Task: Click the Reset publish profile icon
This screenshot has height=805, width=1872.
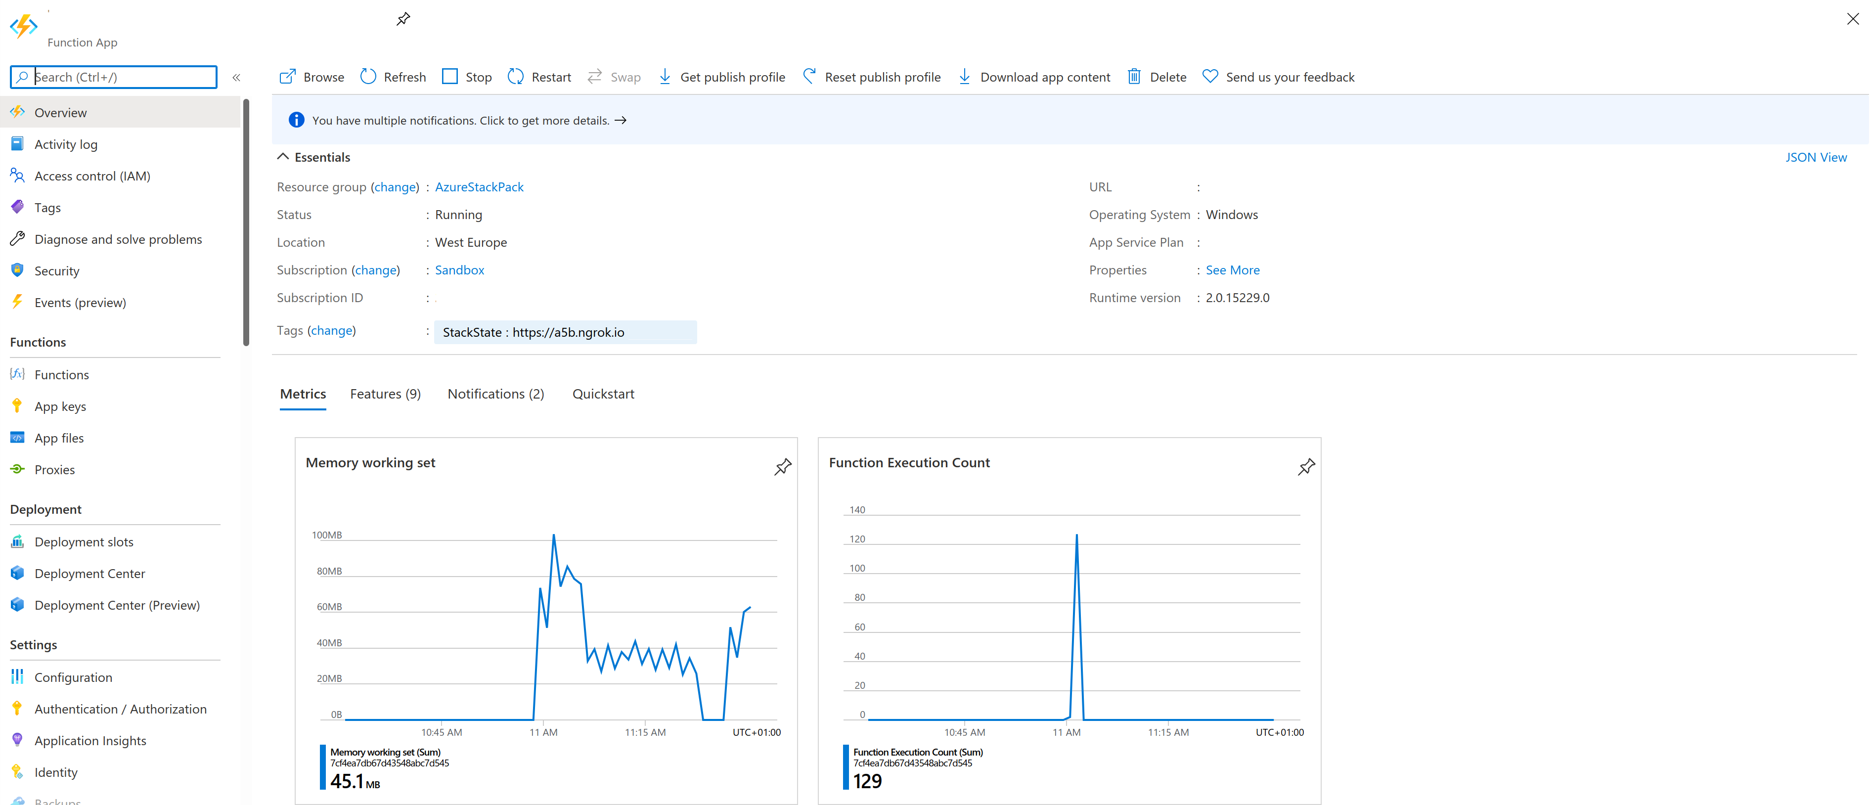Action: [809, 76]
